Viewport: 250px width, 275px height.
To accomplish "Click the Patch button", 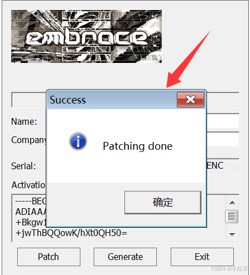I will 49,257.
